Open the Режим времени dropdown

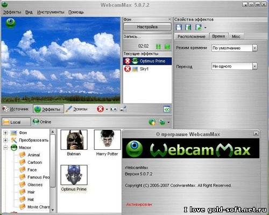(254, 48)
